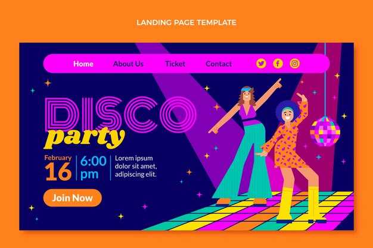Click the Landing Page Template title

186,23
